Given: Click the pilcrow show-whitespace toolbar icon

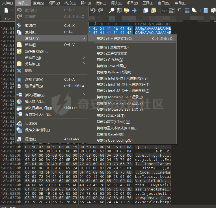Looking at the screenshot, I should [179, 10].
